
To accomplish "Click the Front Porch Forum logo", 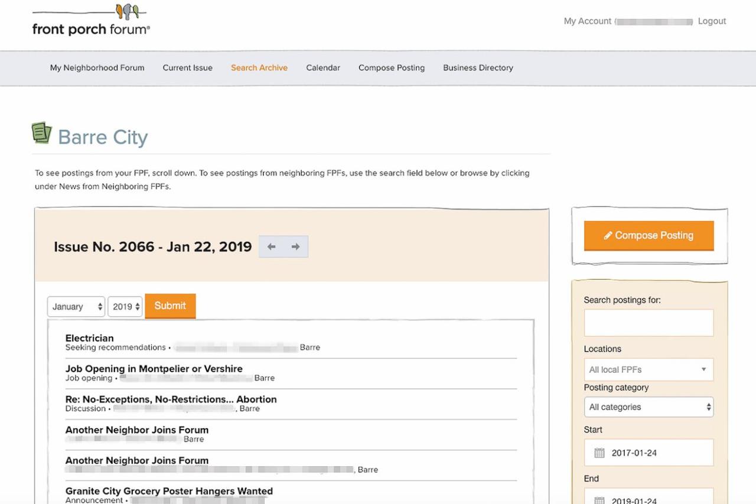I will (x=91, y=21).
